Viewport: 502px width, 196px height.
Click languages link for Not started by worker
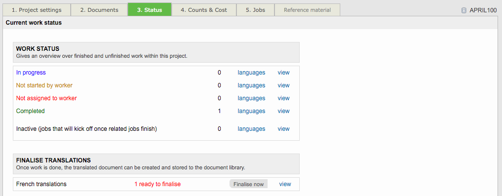[251, 85]
